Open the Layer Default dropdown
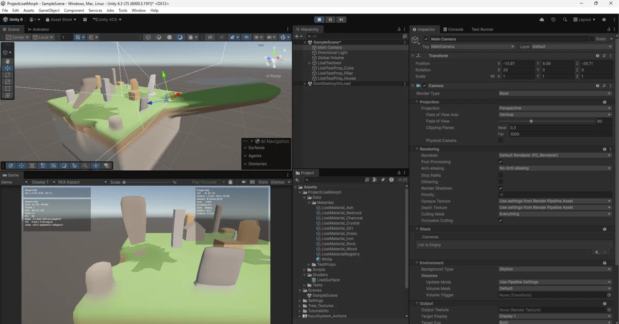Viewport: 619px width, 324px height. [572, 46]
